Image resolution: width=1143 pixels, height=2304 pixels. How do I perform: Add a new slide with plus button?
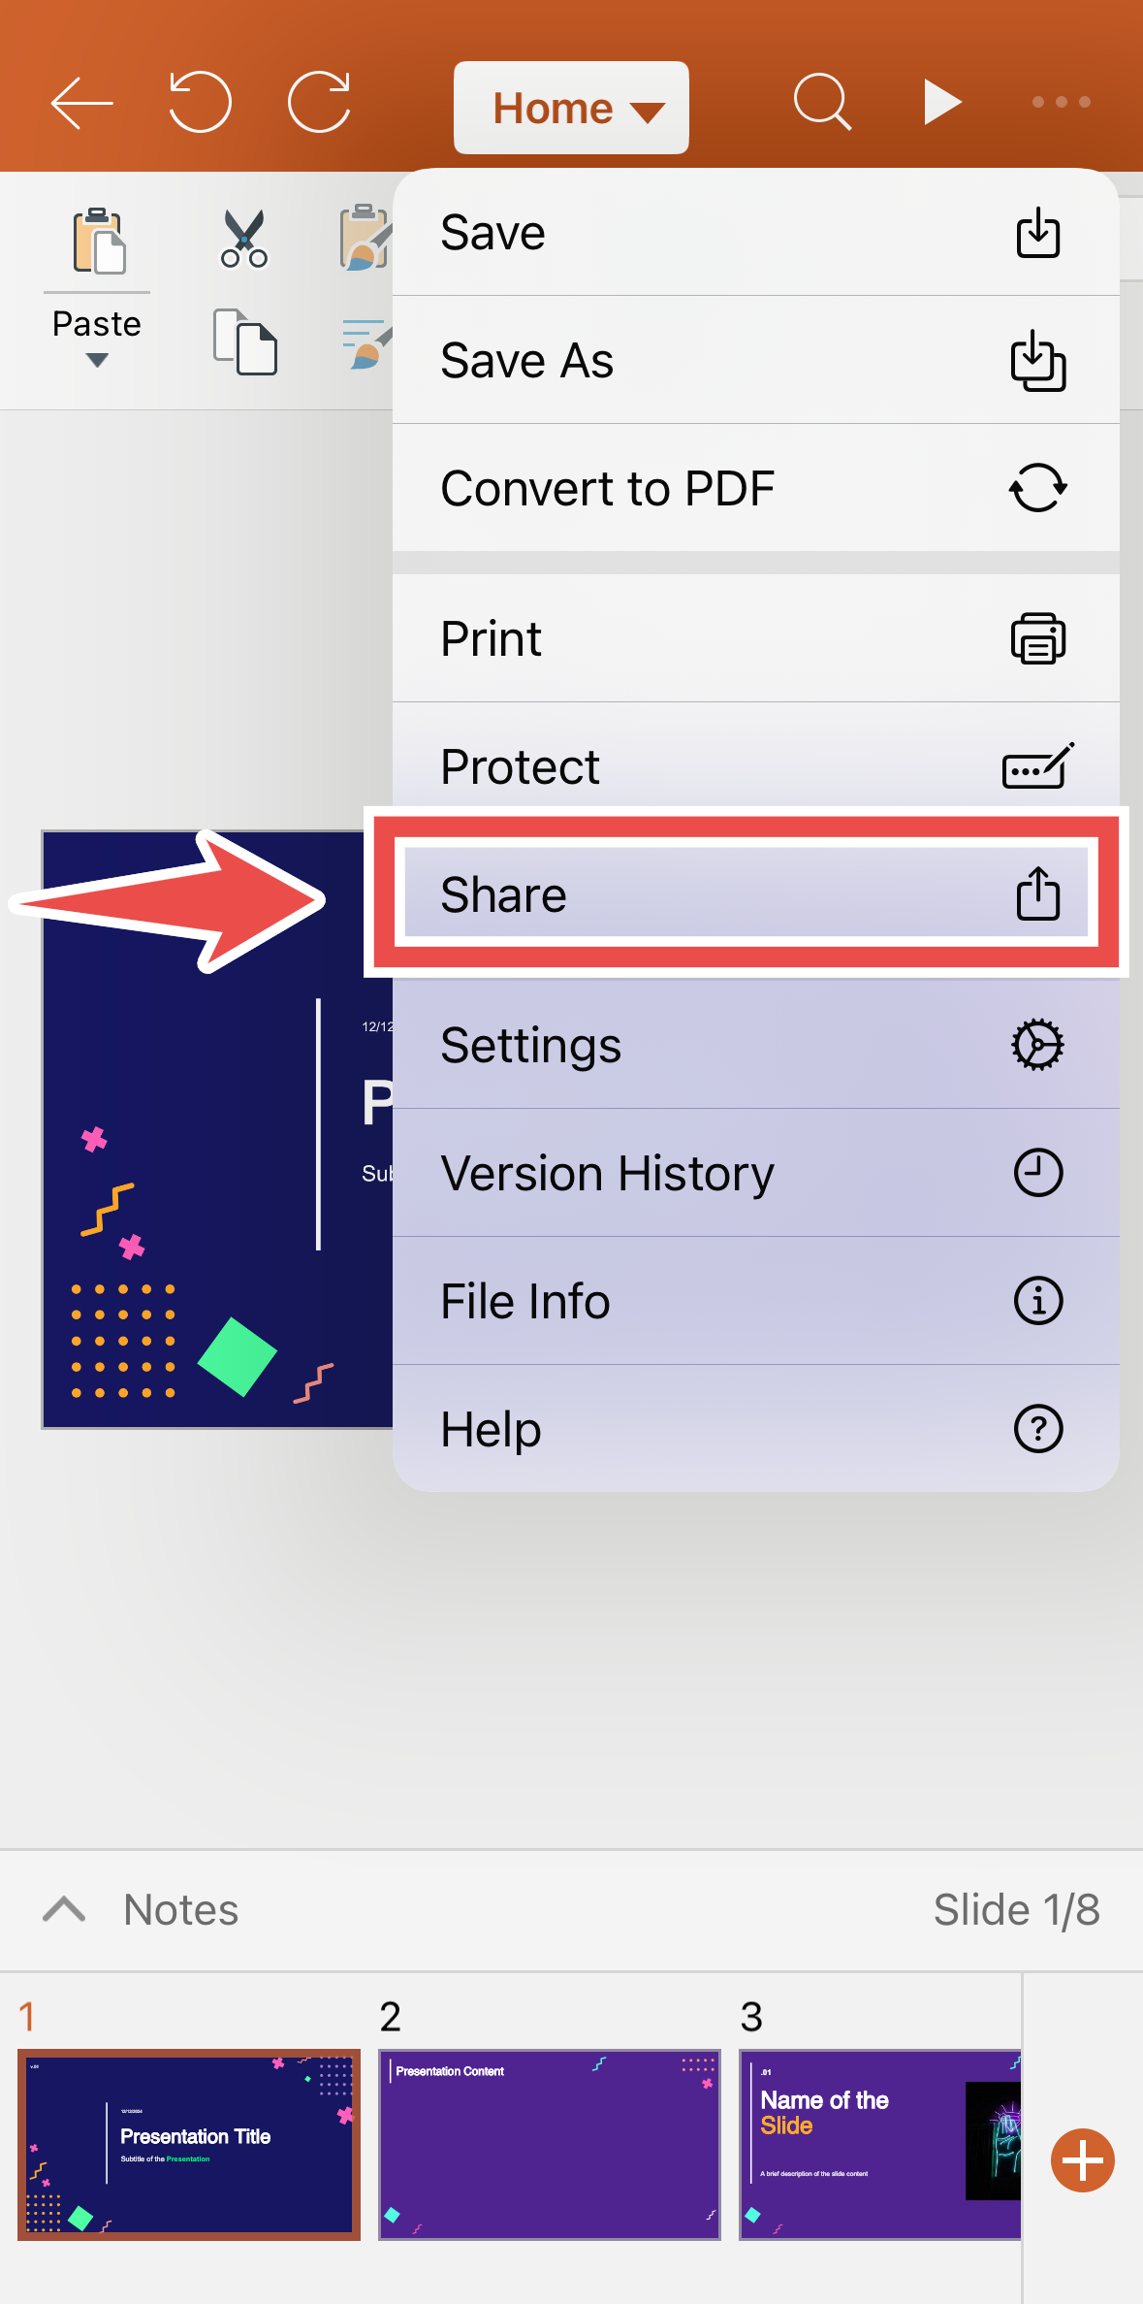pos(1083,2160)
